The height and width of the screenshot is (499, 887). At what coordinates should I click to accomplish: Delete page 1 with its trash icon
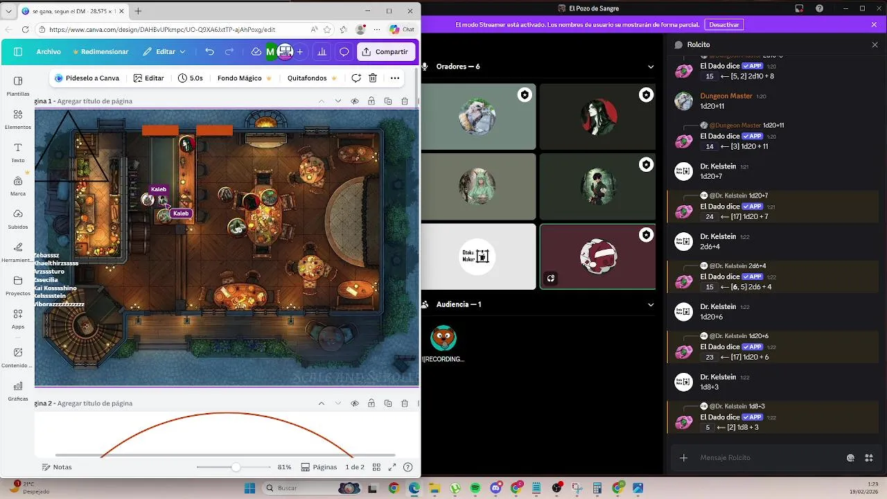point(405,101)
